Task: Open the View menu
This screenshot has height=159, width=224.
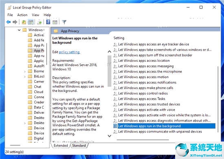Action: (35, 15)
